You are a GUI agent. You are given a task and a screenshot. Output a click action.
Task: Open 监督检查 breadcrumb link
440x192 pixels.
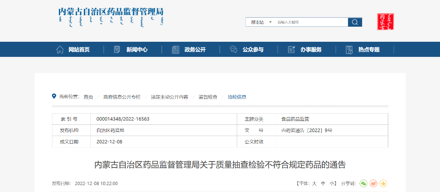208,97
